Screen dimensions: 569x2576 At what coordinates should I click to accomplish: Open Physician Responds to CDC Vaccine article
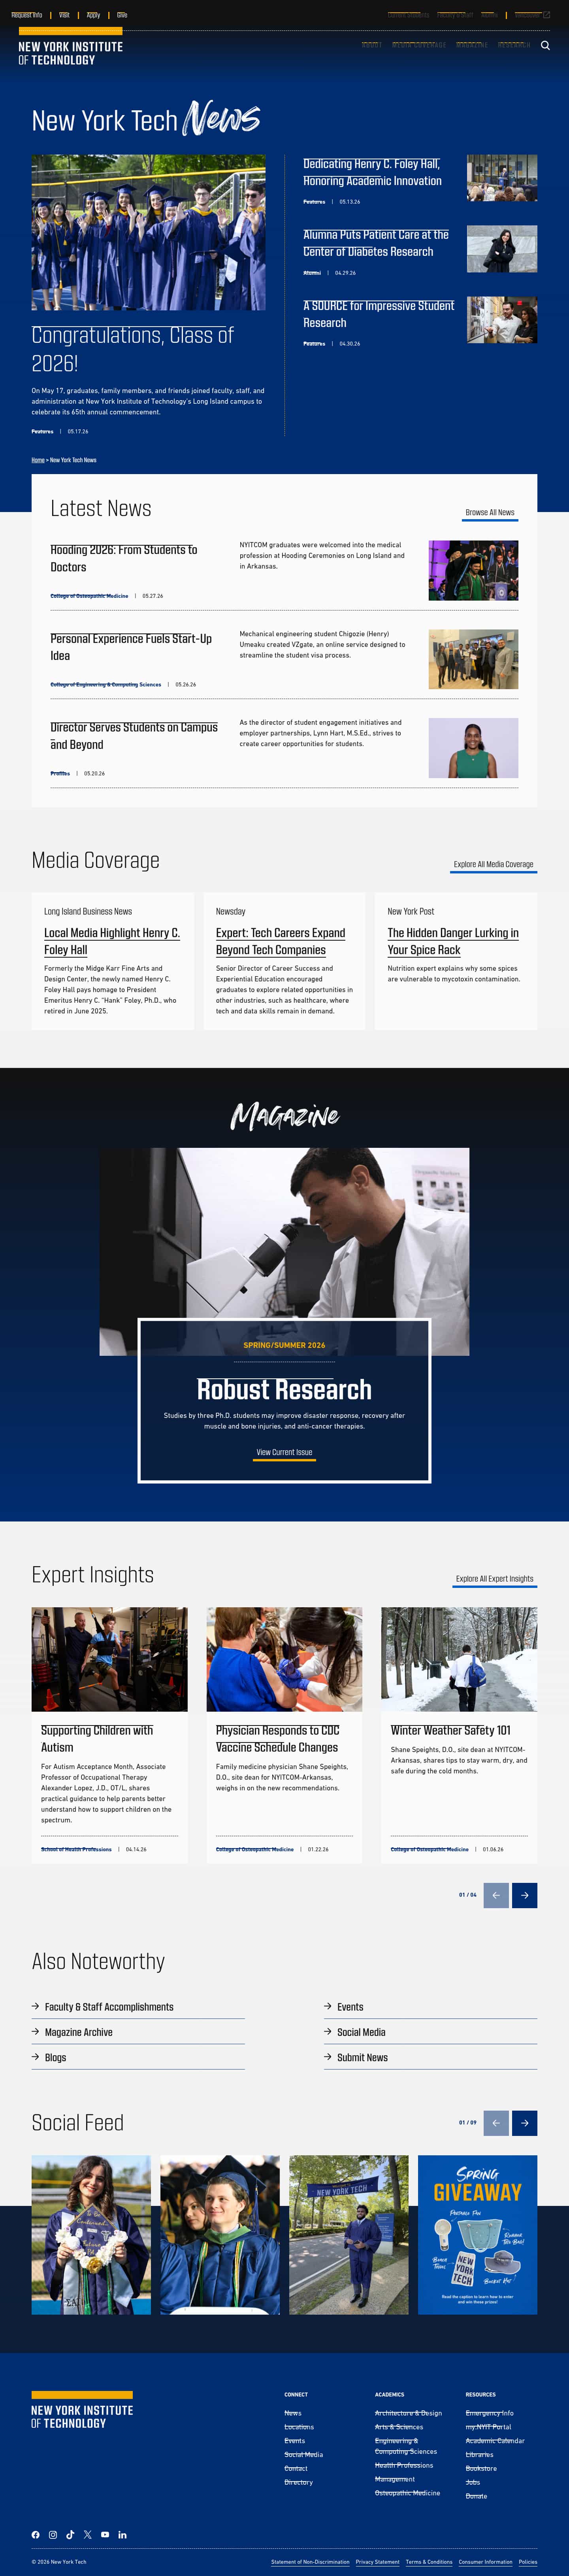[278, 1738]
